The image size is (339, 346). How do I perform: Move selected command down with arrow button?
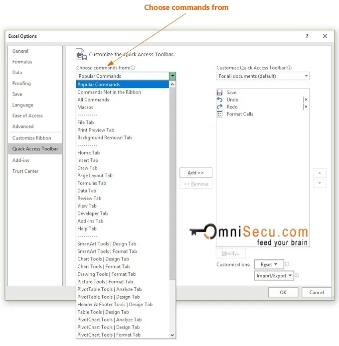[320, 183]
